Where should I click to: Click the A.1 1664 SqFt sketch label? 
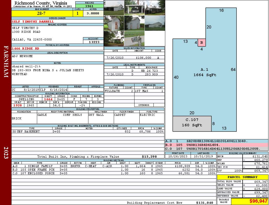205,72
